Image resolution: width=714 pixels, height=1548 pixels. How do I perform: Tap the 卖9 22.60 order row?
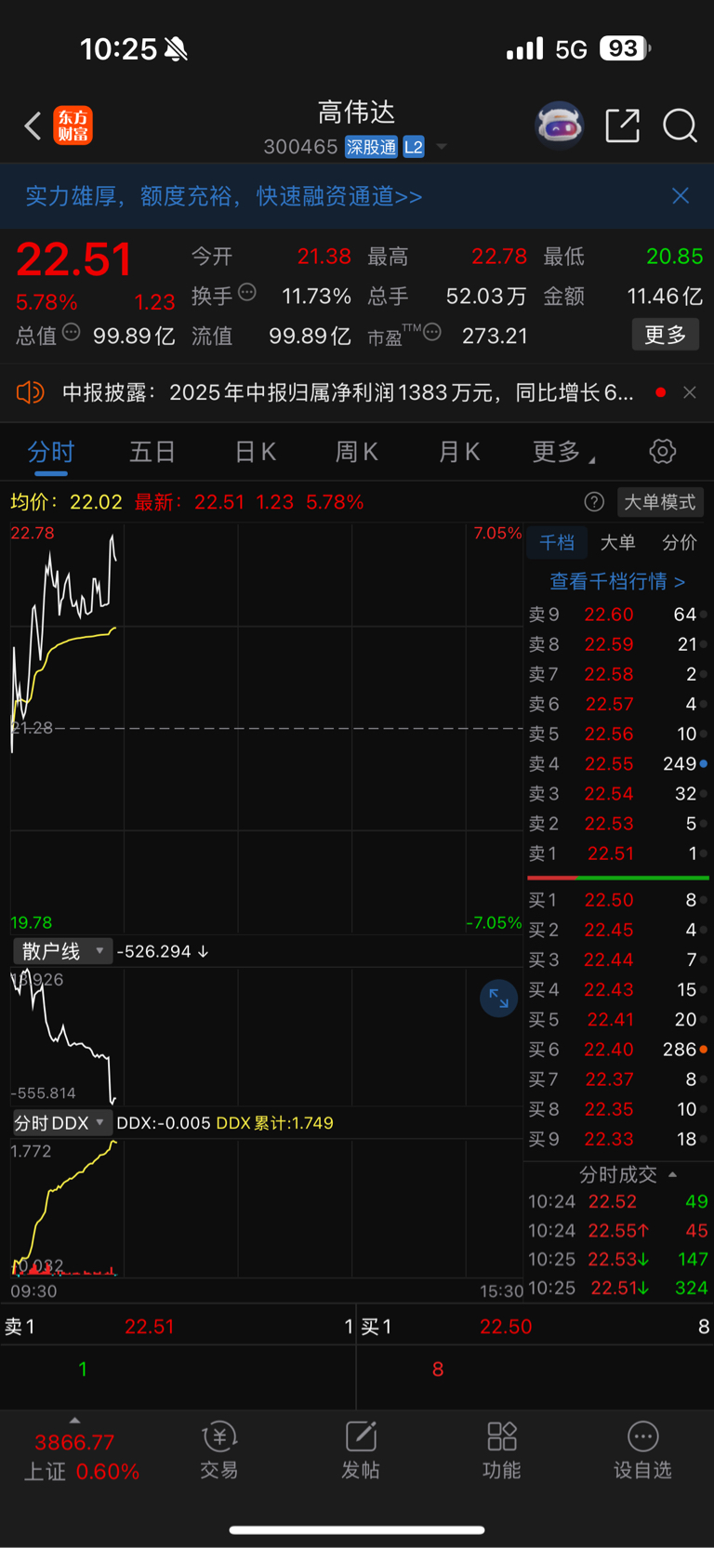pyautogui.click(x=617, y=615)
